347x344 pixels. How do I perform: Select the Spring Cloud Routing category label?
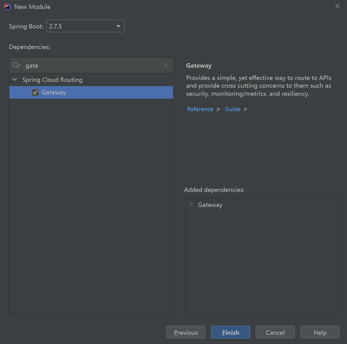(52, 80)
